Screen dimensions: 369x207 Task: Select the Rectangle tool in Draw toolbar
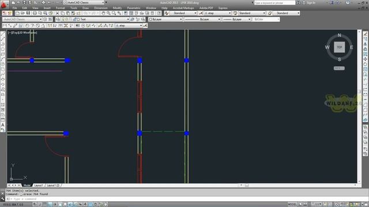pos(3,54)
